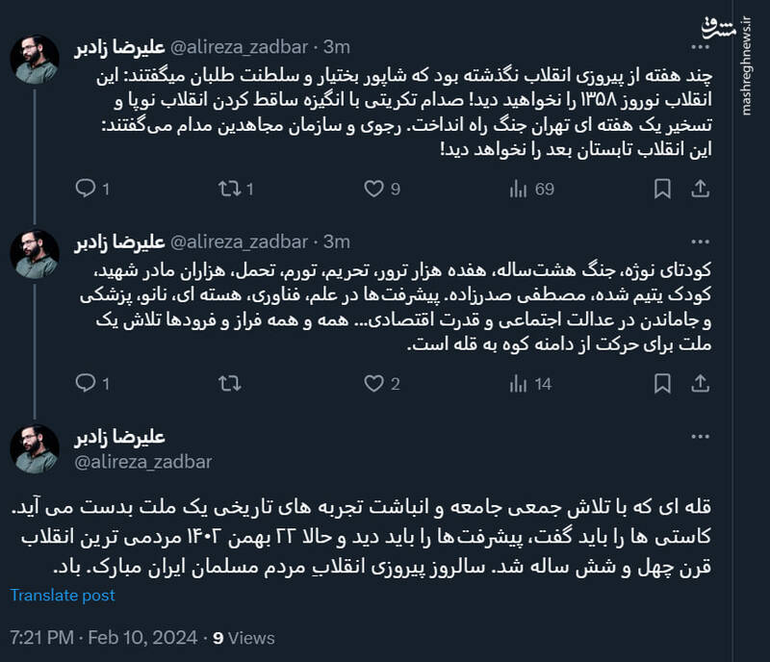Viewport: 770px width, 662px height.
Task: Open profile picture on the first tweet
Action: [x=35, y=60]
